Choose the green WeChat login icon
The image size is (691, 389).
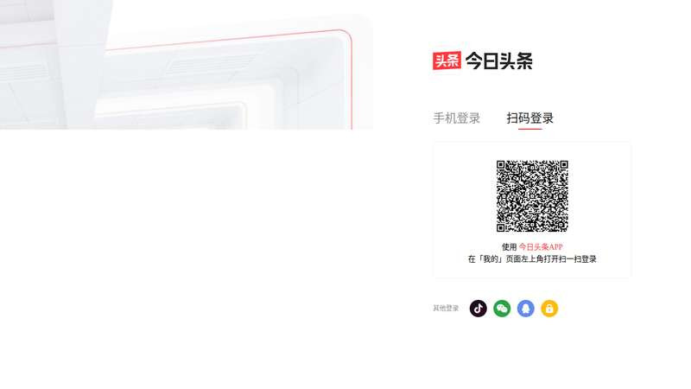[x=502, y=309]
